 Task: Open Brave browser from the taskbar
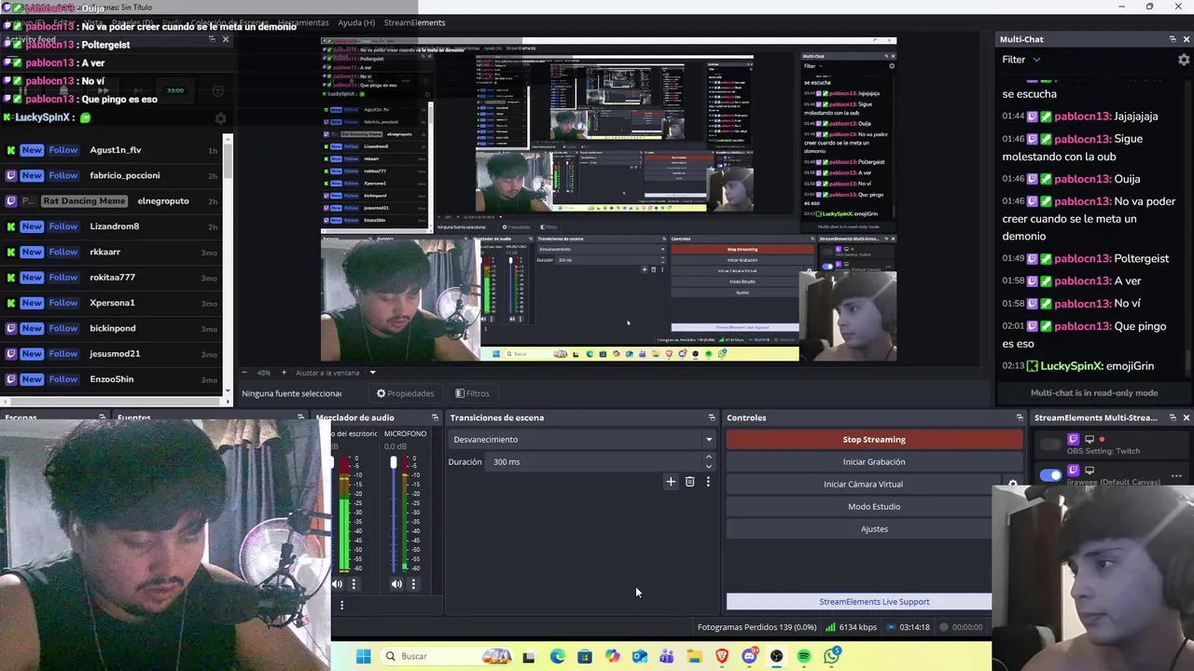722,656
